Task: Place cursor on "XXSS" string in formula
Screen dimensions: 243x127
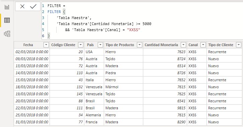Action: click(x=134, y=30)
